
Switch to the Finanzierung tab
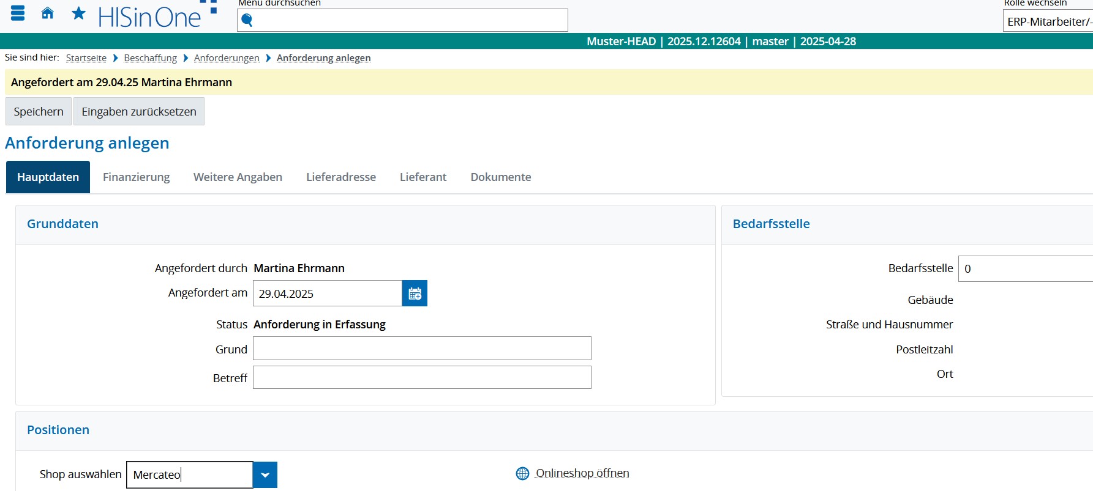(137, 177)
